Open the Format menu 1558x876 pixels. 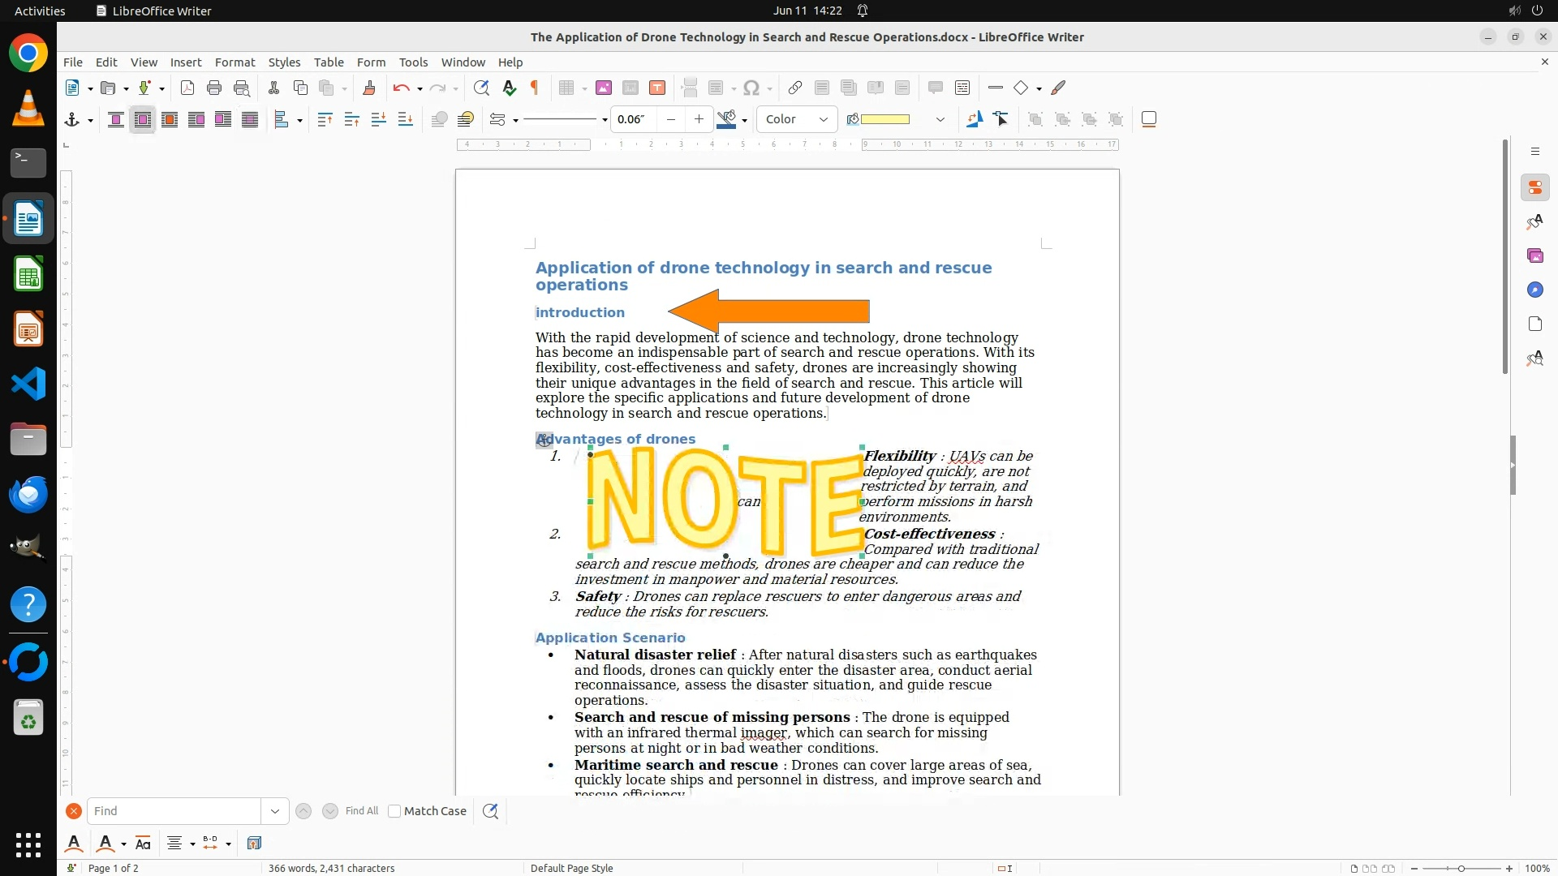235,62
